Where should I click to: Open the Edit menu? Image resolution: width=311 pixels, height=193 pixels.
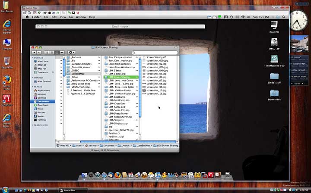click(54, 17)
